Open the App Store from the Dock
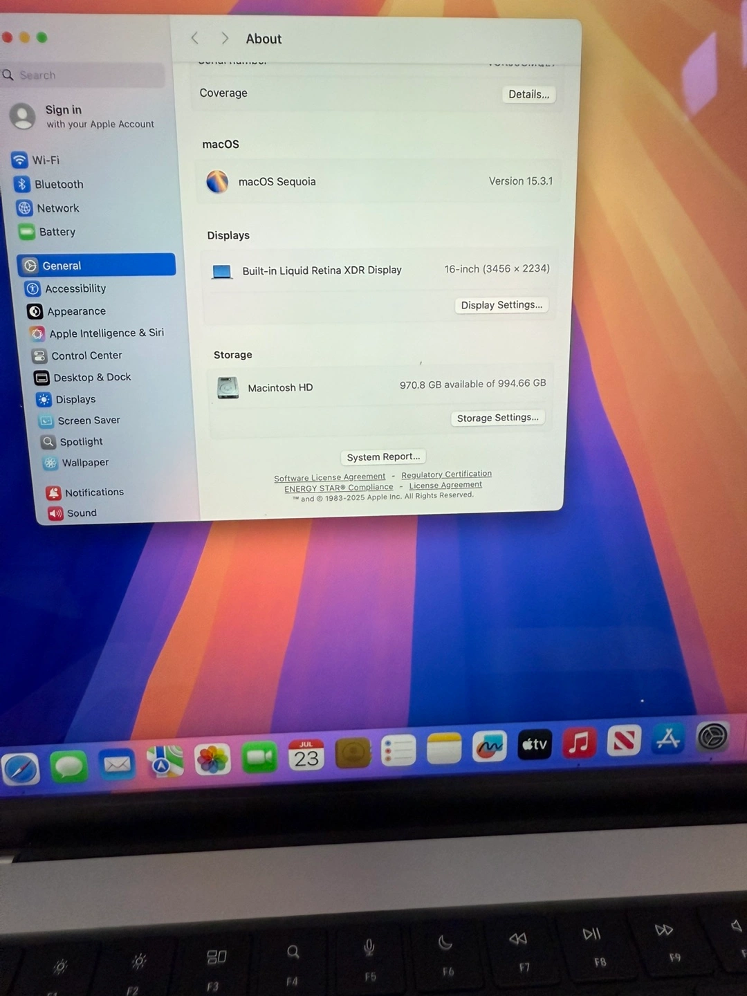The image size is (747, 996). (x=668, y=739)
